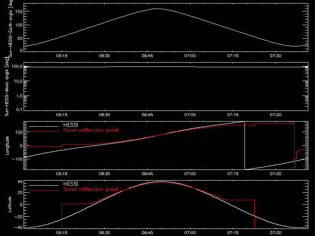The height and width of the screenshot is (236, 315).
Task: Click the '0' tick on Latitude plot
Action: 21,205
